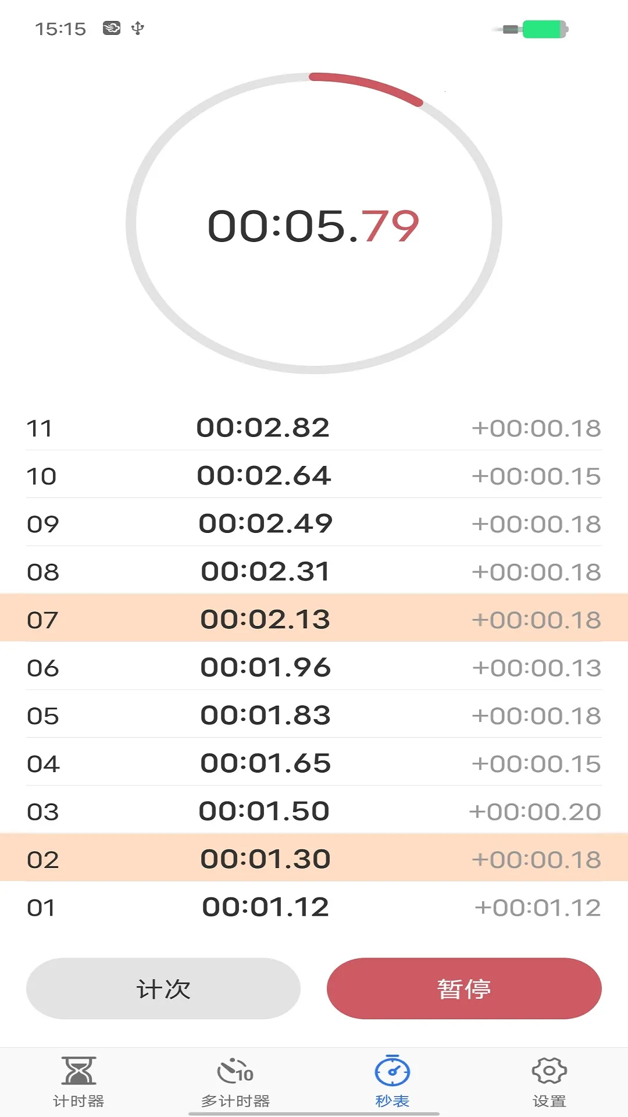Tap lap 03 split +00:00.20
This screenshot has height=1117, width=628.
535,812
